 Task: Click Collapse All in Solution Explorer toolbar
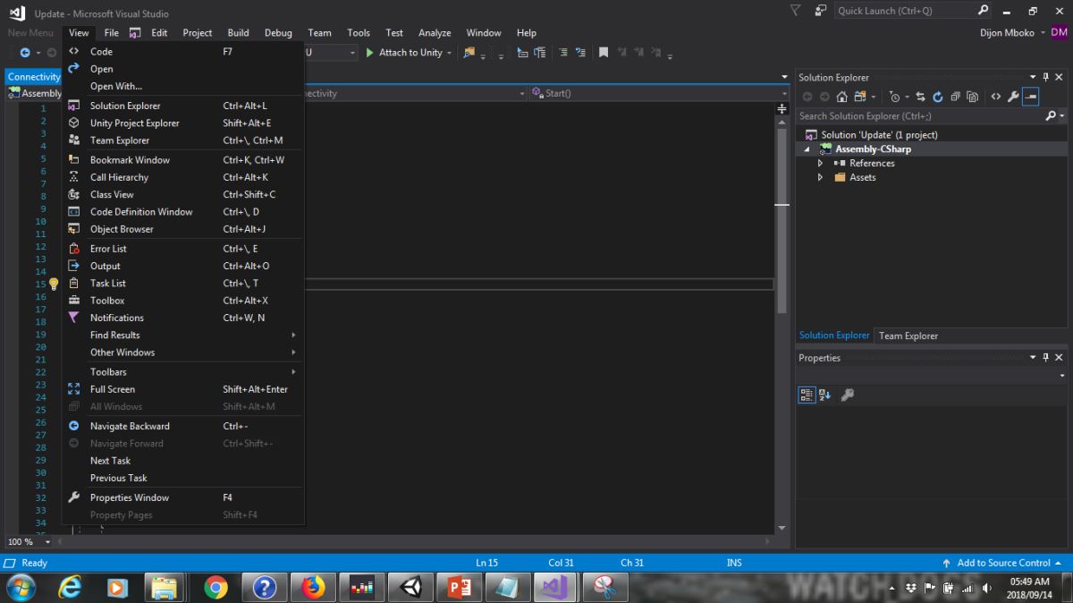pyautogui.click(x=955, y=97)
